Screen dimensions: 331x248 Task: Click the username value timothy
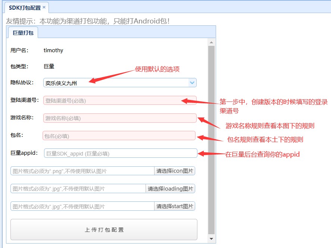pyautogui.click(x=53, y=50)
